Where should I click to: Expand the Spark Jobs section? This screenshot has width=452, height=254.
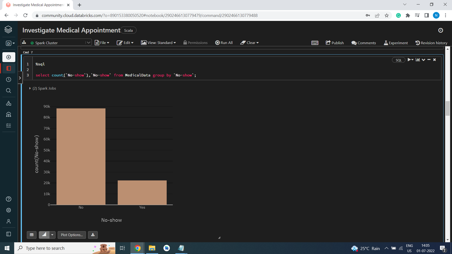[x=30, y=88]
